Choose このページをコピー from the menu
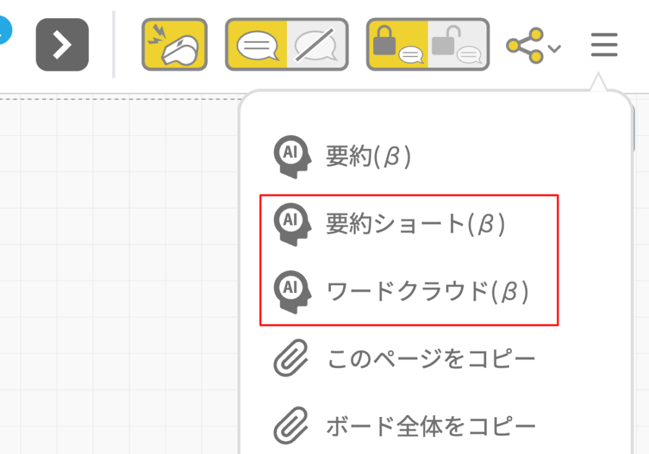This screenshot has width=649, height=454. point(432,359)
